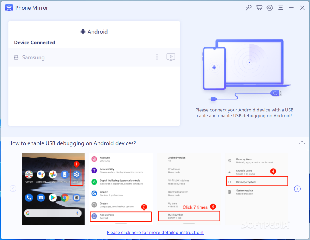Start screen mirroring for Samsung
Image resolution: width=310 pixels, height=240 pixels.
click(171, 57)
